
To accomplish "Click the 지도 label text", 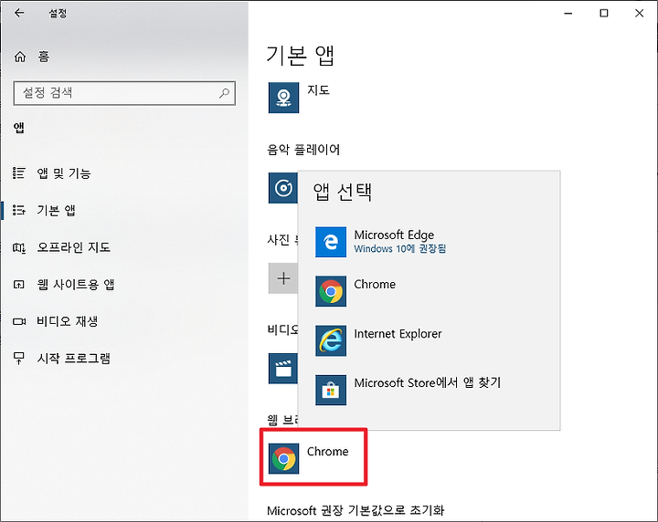I will [x=319, y=90].
